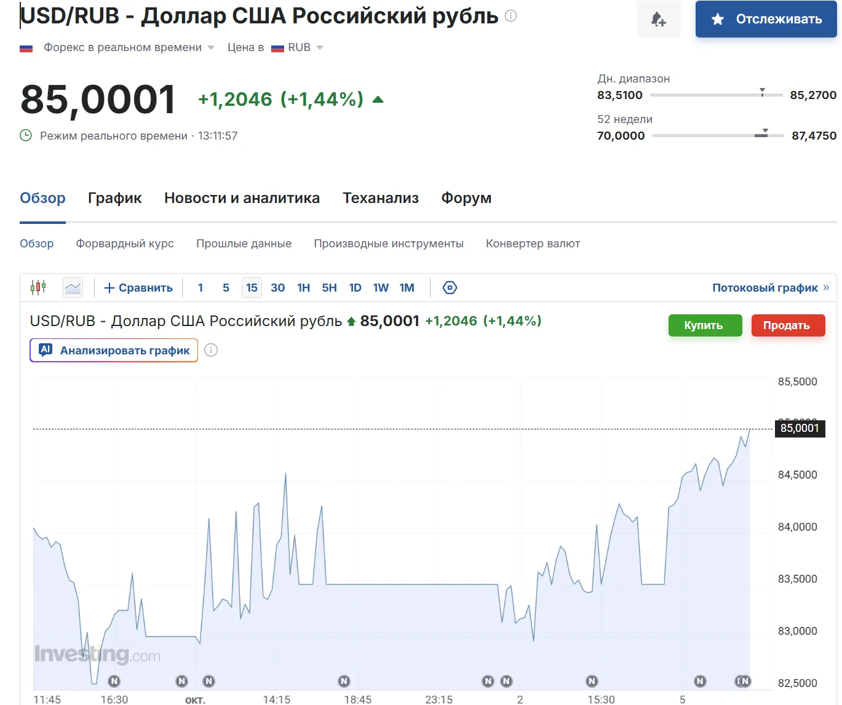
Task: Open the Новости и аналитика tab
Action: pos(242,198)
